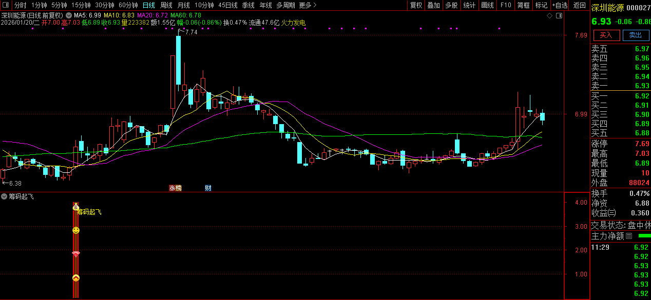Click the red gem signal icon
Image resolution: width=651 pixels, height=300 pixels.
[x=76, y=254]
